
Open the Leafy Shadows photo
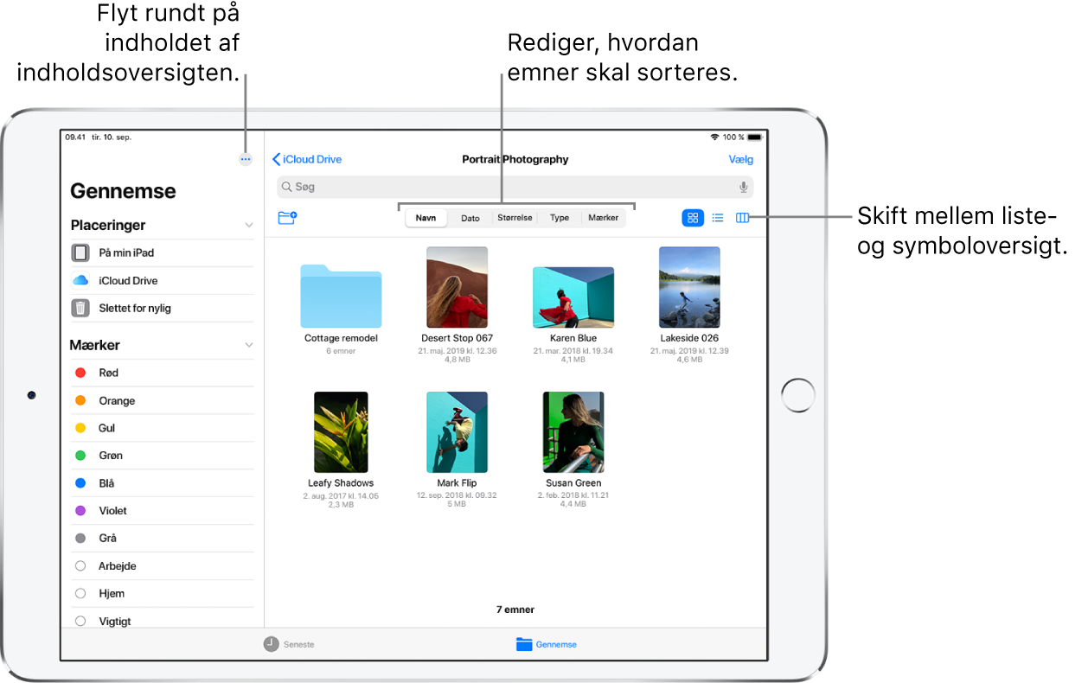click(341, 432)
